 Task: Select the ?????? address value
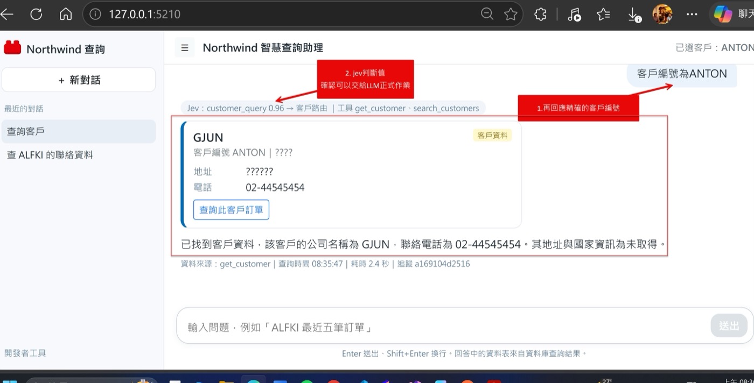pos(260,172)
